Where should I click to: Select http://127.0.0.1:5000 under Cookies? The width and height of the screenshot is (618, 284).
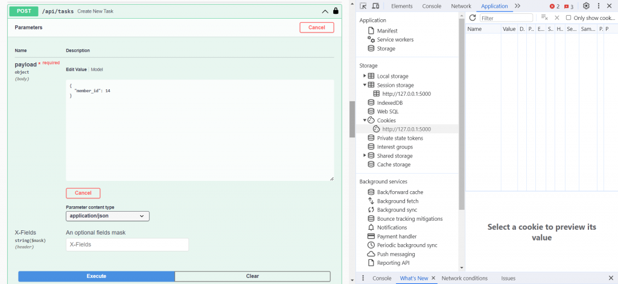(x=406, y=129)
